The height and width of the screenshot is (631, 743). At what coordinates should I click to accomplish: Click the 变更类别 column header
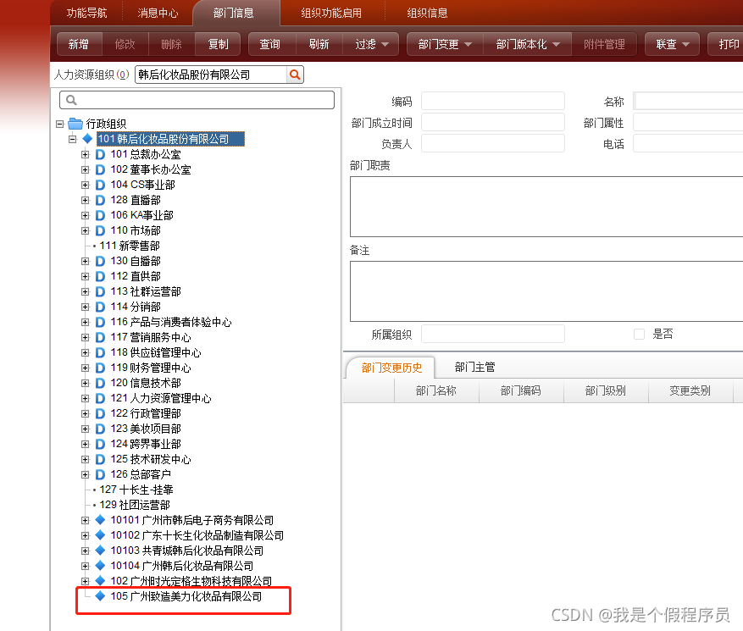pos(690,390)
